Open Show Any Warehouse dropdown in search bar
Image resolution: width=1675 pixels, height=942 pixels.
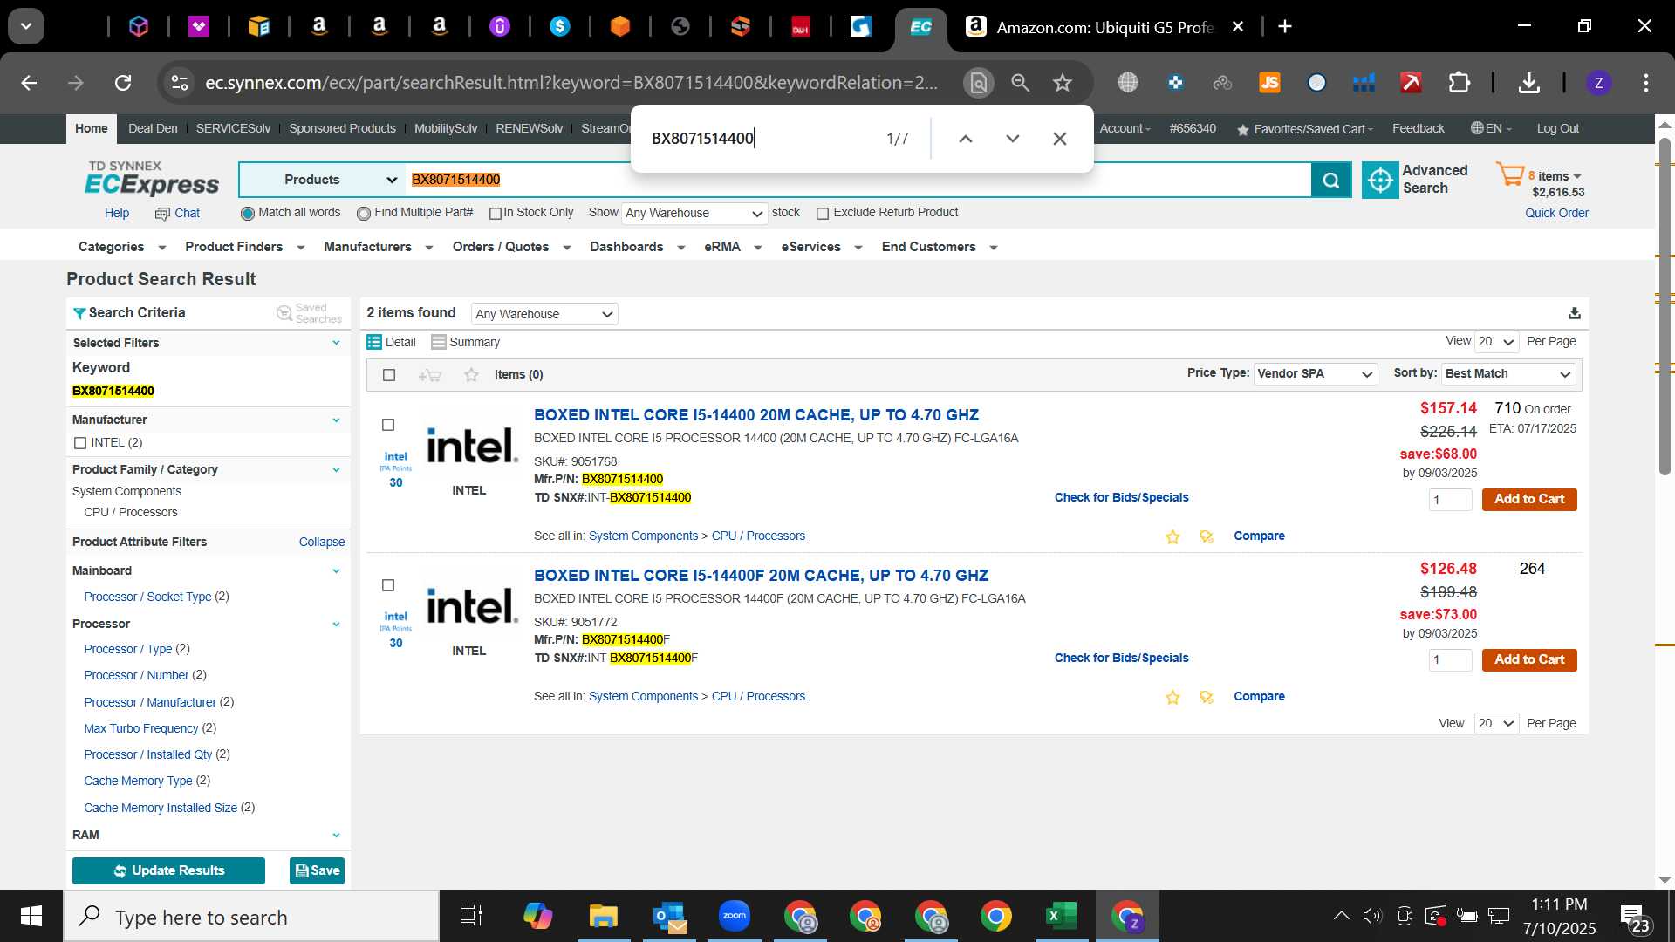[x=694, y=214]
